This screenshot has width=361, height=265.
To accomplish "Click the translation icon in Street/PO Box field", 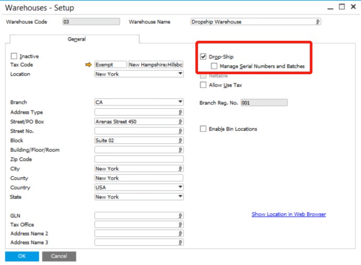I will 180,122.
